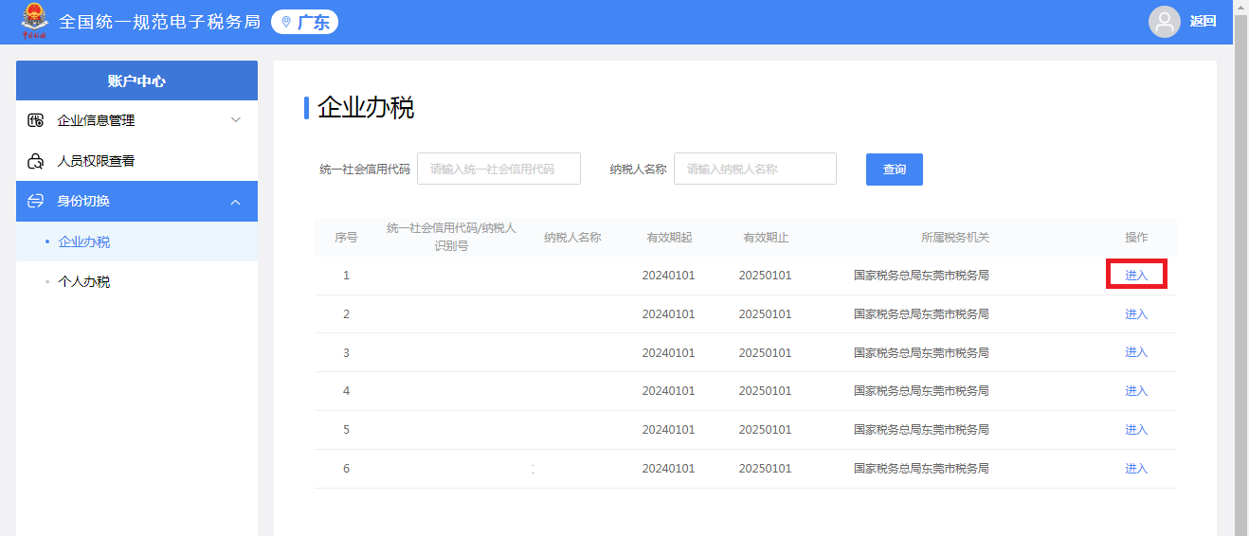Click the 统一社会信用代码/纳税人识别号 column header
The height and width of the screenshot is (536, 1249).
451,237
